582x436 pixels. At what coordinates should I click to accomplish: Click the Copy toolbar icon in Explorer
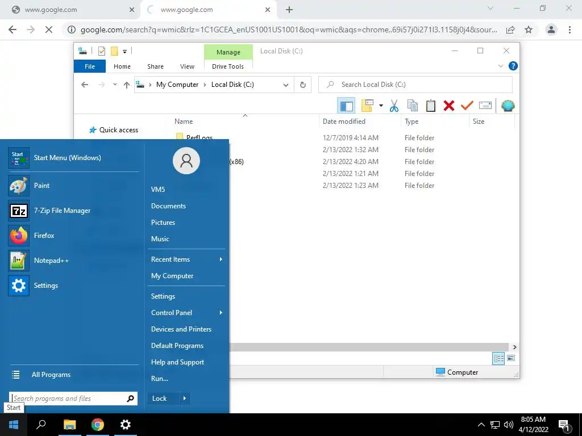[413, 106]
